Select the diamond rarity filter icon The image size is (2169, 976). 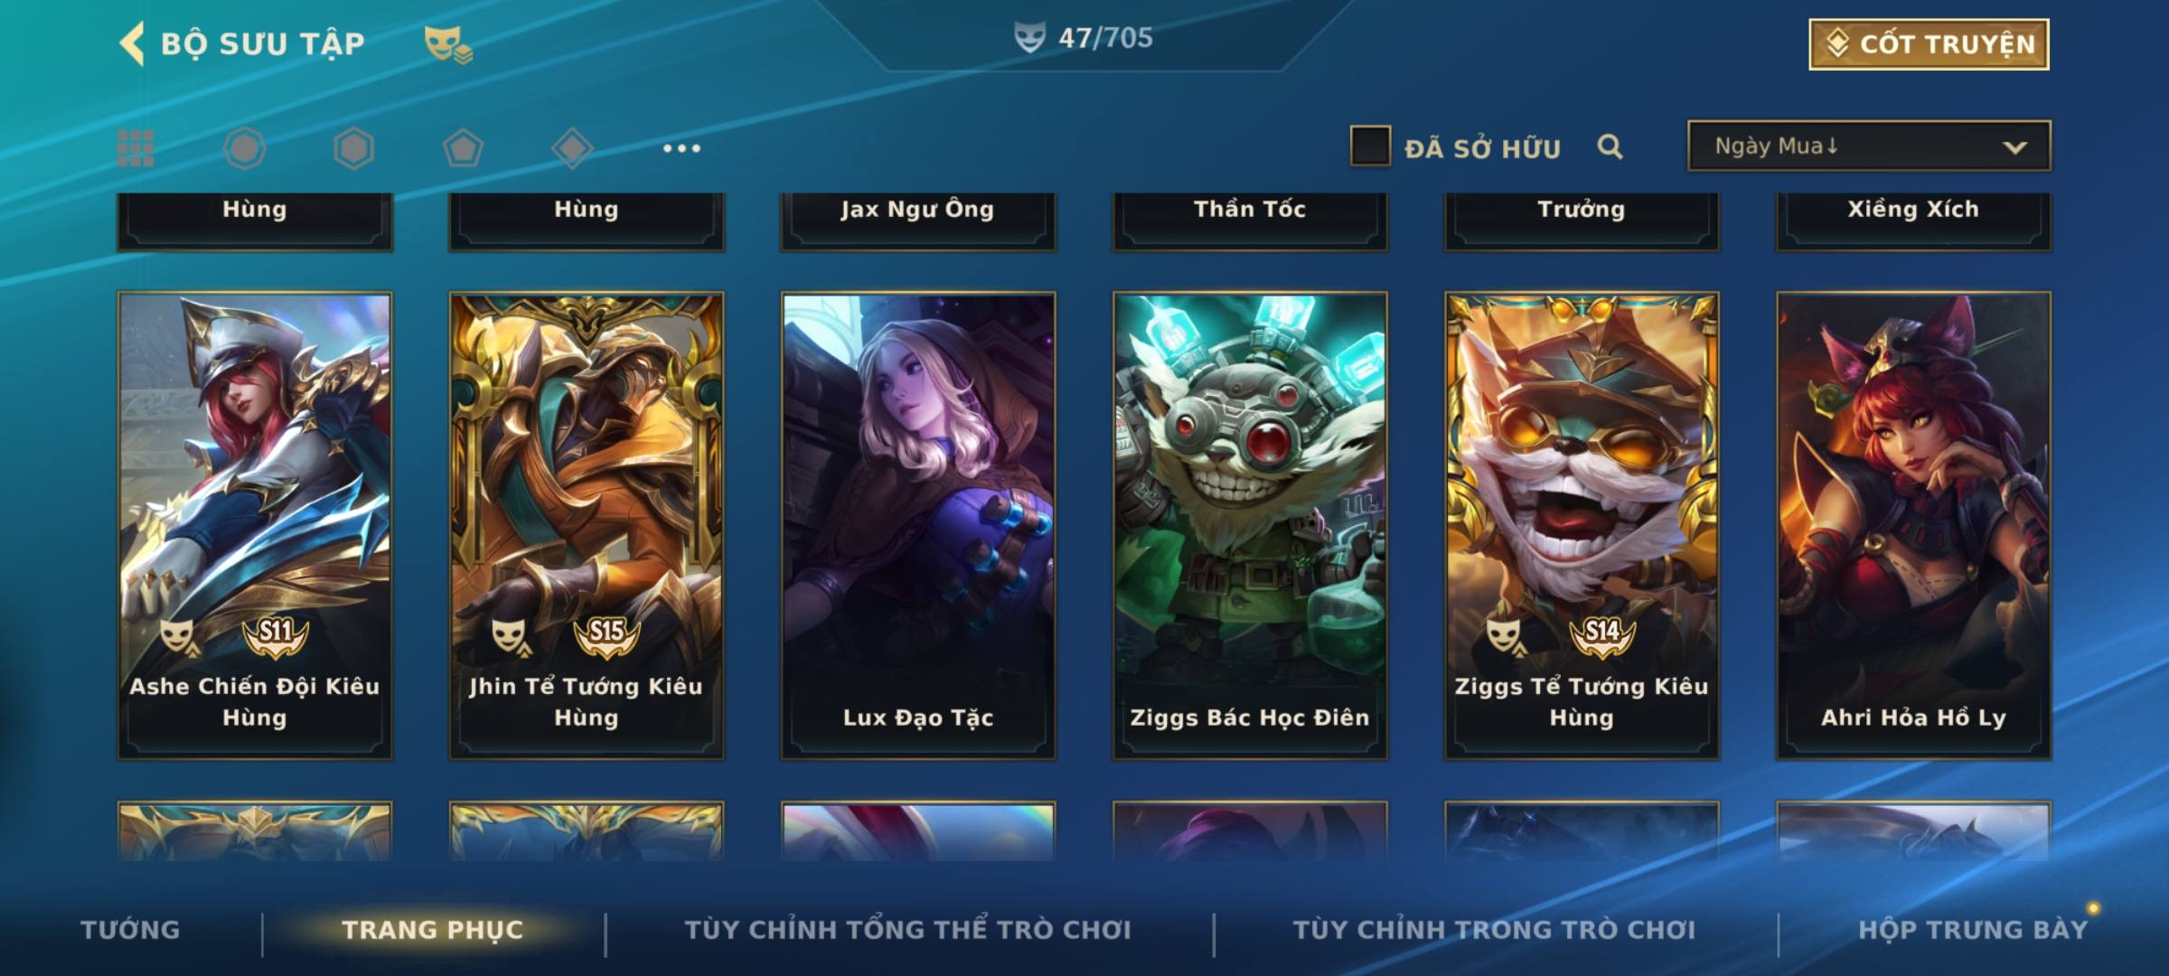[572, 148]
